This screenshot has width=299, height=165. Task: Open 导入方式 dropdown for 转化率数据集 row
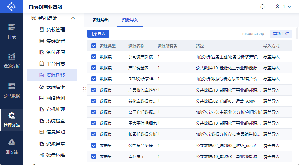272,101
